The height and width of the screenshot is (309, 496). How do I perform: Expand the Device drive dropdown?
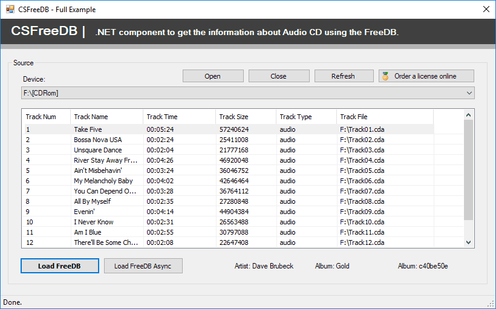click(x=469, y=93)
